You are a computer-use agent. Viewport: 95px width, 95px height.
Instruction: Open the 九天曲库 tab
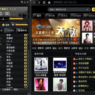77,16
